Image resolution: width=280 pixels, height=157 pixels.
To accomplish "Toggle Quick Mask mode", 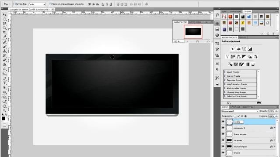I will coord(4,125).
